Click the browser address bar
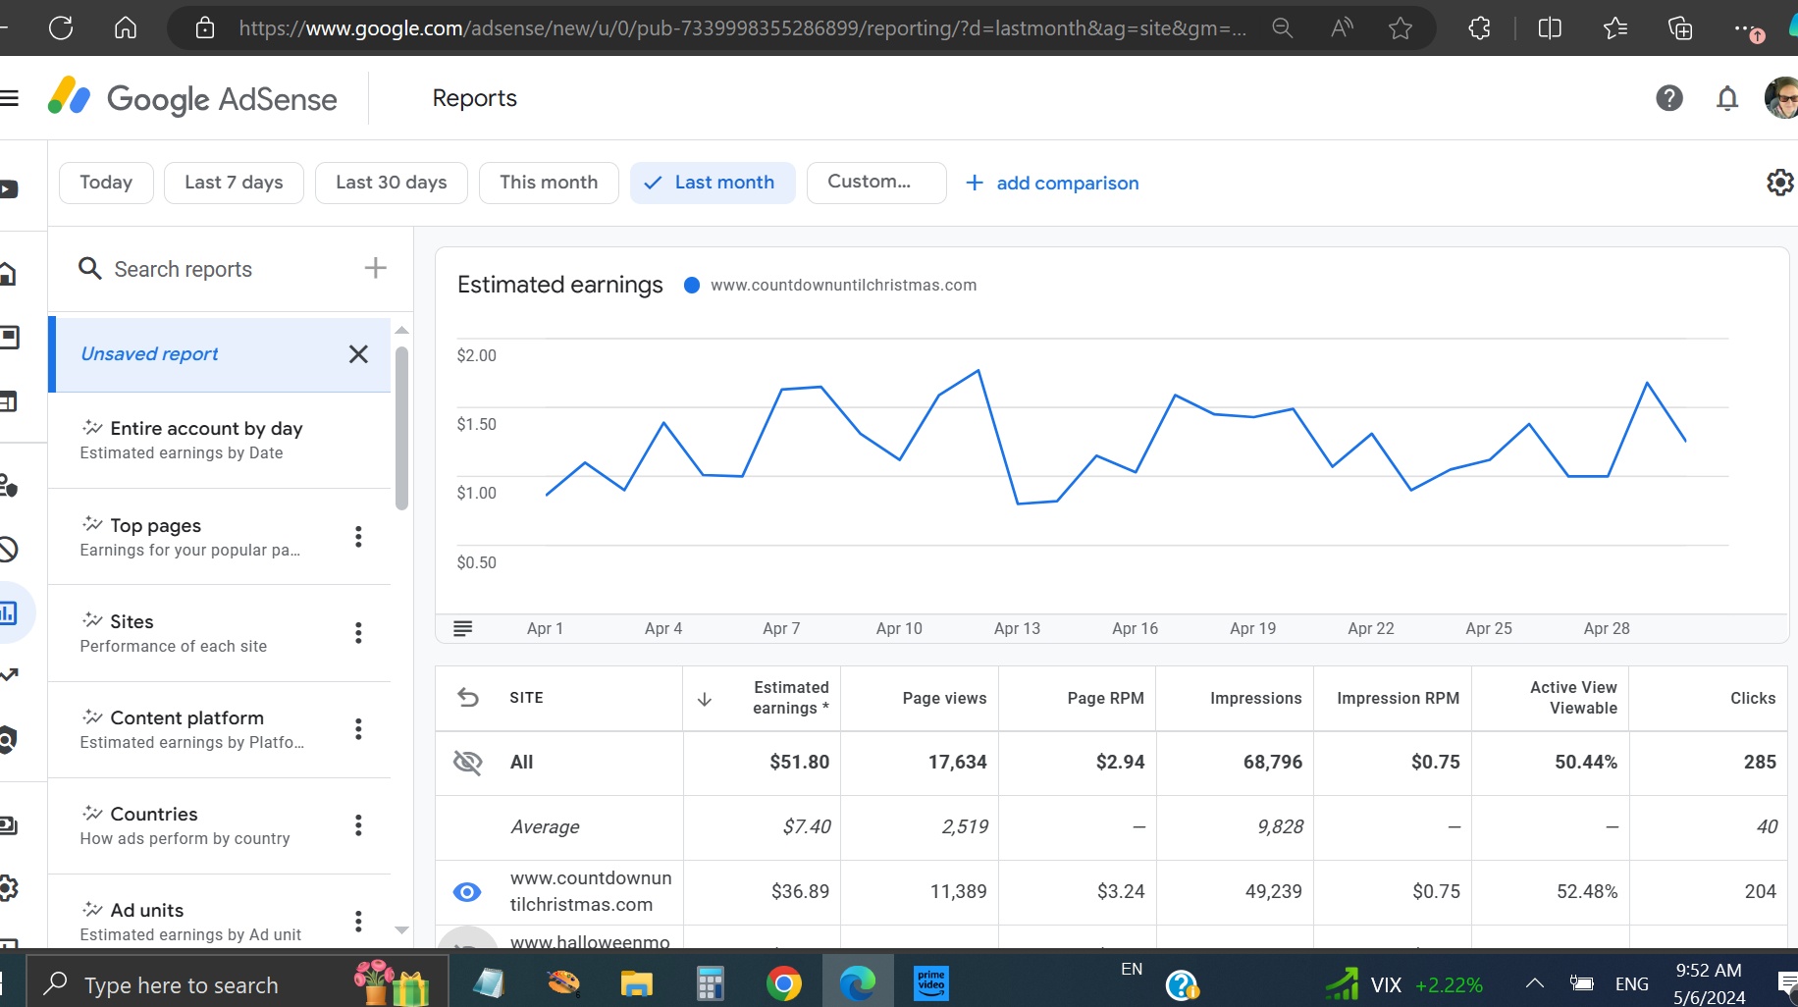 [743, 27]
